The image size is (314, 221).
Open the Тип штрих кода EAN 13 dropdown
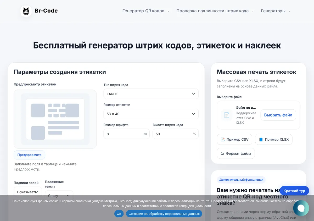[x=151, y=94]
